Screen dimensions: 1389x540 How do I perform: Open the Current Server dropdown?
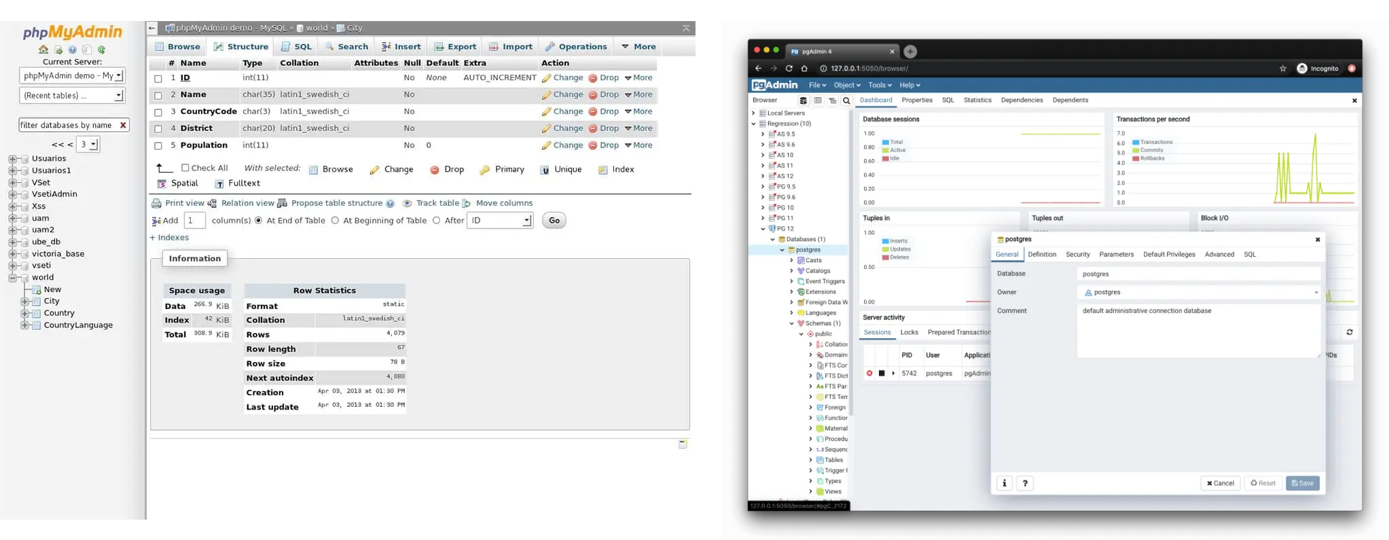pos(72,75)
